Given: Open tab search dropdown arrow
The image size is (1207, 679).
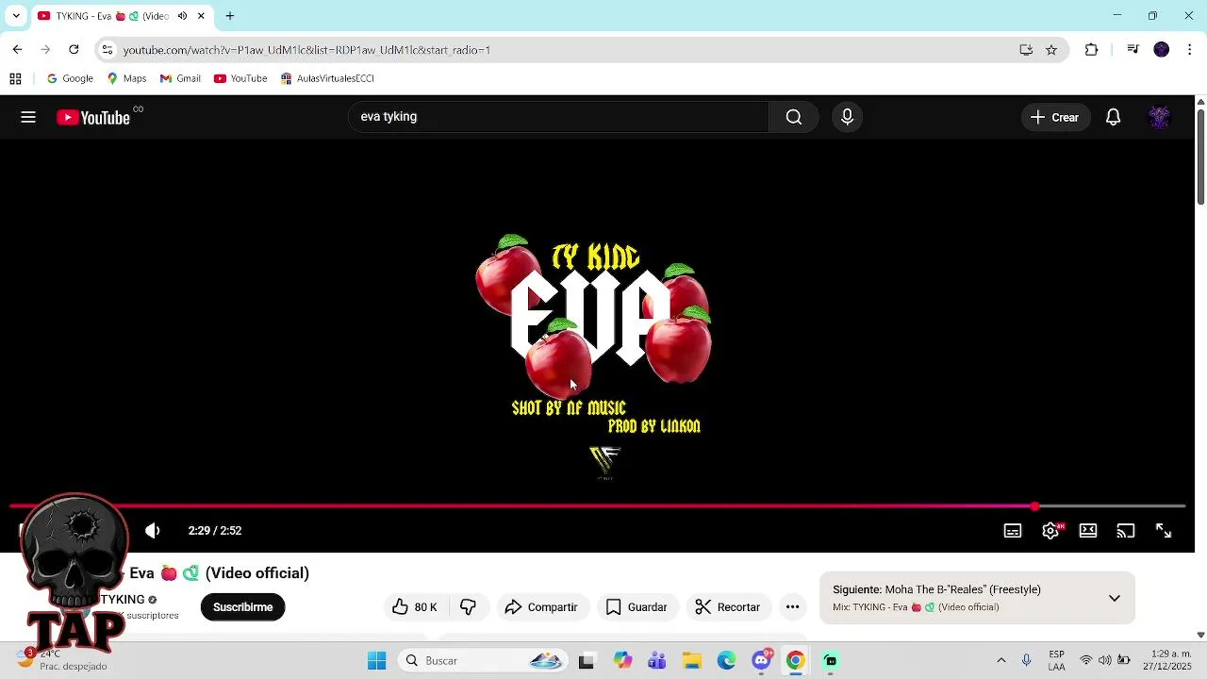Looking at the screenshot, I should click(x=16, y=16).
